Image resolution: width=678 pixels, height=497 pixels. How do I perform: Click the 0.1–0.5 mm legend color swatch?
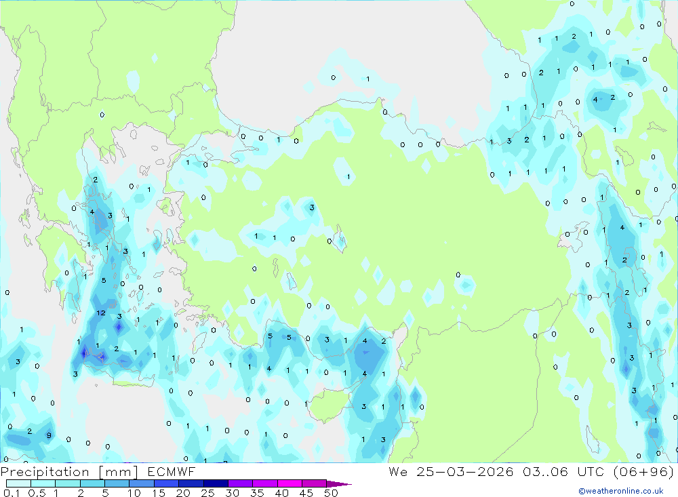pos(18,483)
